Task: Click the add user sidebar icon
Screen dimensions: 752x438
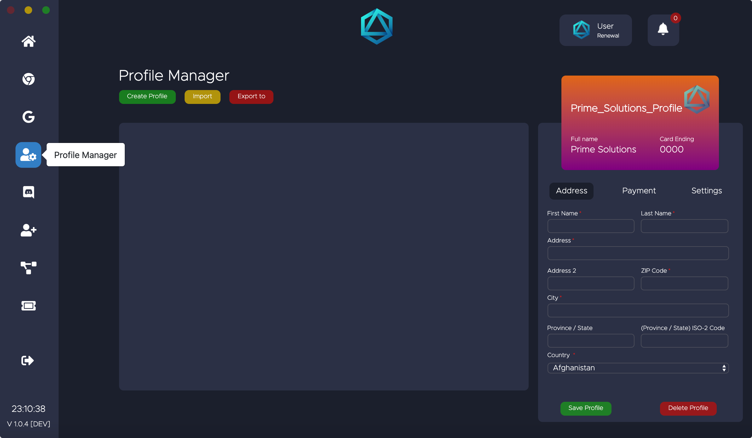Action: coord(28,230)
